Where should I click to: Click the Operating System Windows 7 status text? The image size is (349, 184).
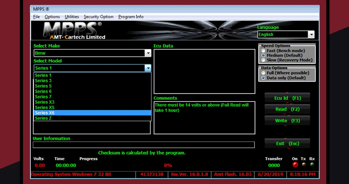pyautogui.click(x=71, y=175)
